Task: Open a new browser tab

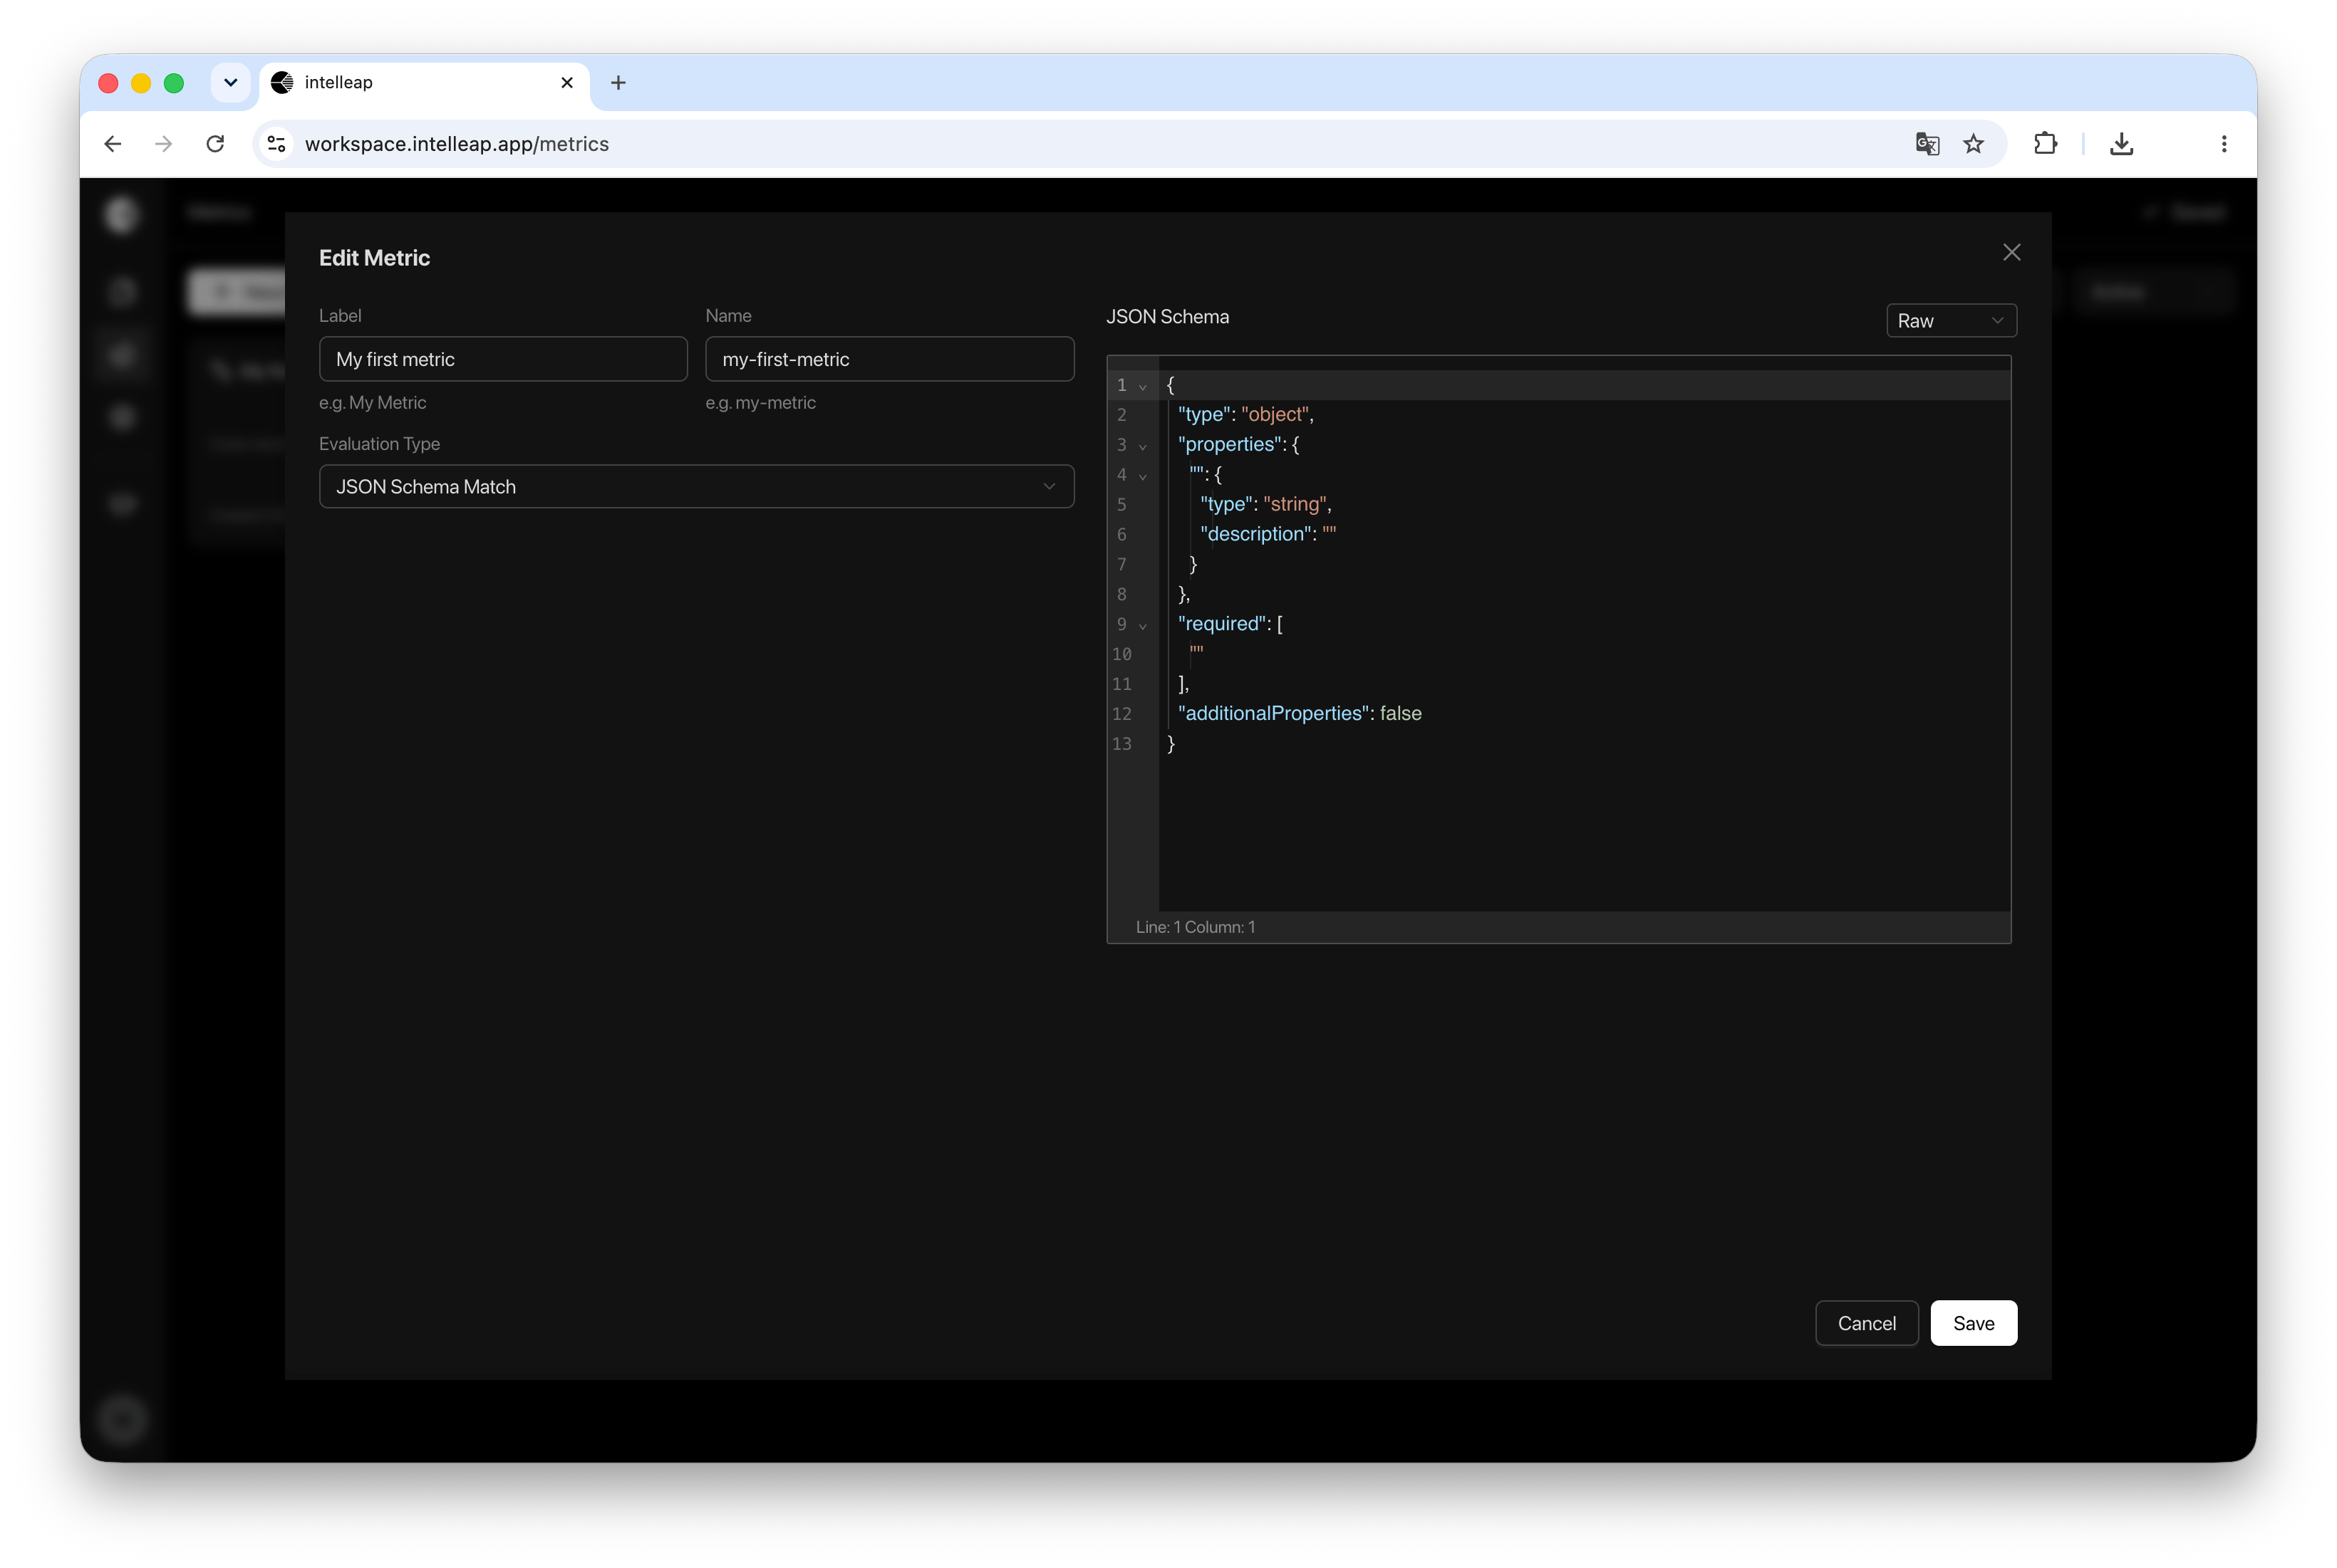Action: point(618,83)
